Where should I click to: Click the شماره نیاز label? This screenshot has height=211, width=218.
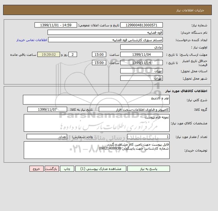tap(199, 25)
